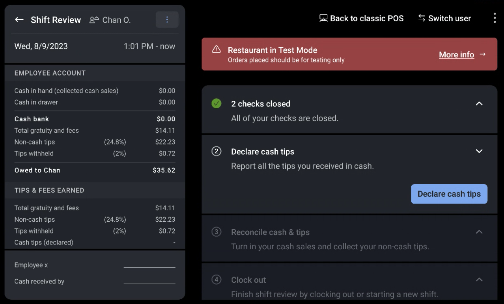
Task: Click Switch user in top bar
Action: [x=444, y=19]
